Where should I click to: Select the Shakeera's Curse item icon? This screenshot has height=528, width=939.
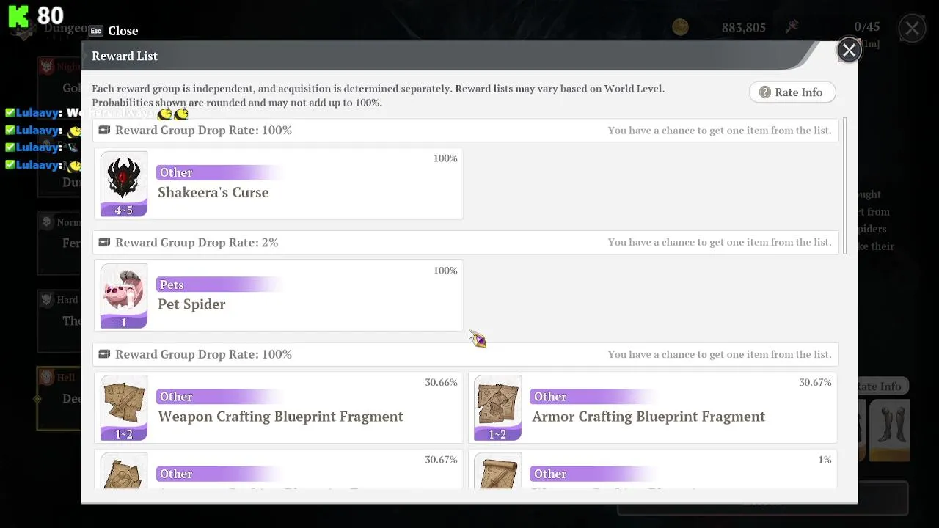coord(124,183)
